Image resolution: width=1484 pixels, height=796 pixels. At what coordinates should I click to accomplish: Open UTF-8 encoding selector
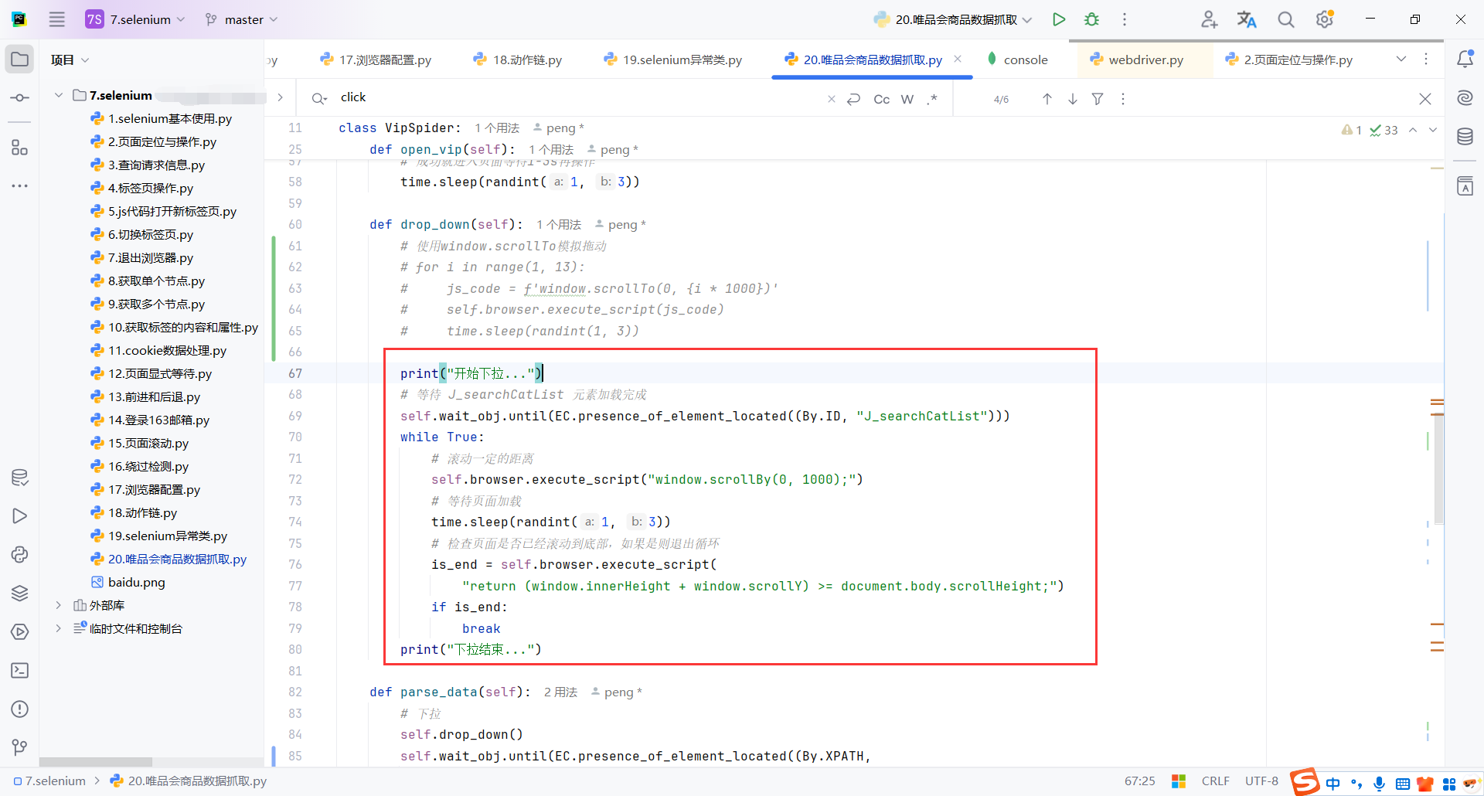point(1261,781)
